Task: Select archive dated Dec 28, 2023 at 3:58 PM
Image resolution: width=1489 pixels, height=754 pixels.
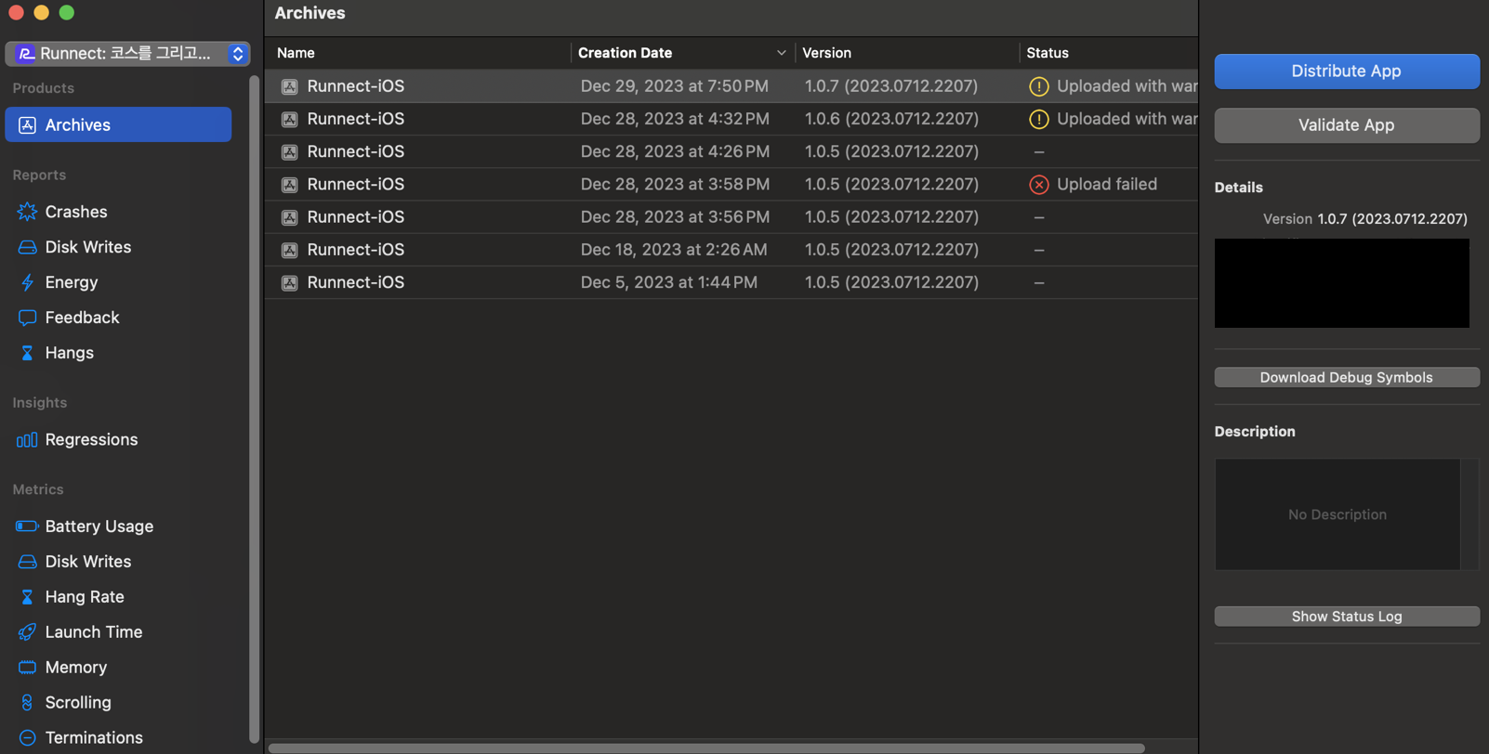Action: click(731, 184)
